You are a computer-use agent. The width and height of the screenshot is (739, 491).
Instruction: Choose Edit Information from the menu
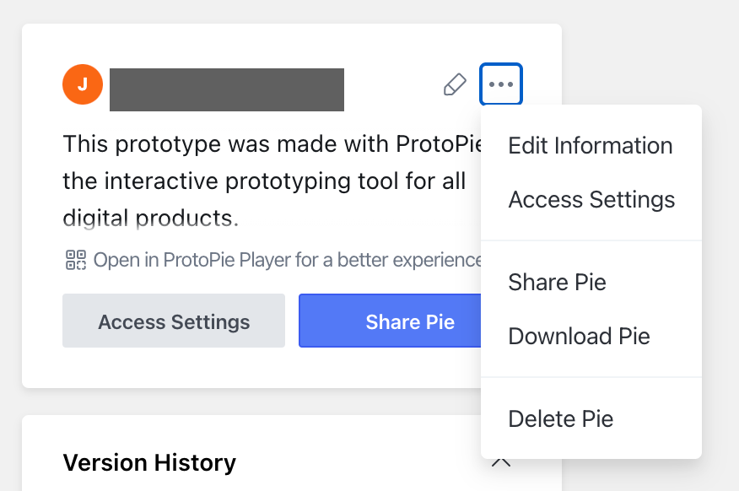(x=590, y=145)
